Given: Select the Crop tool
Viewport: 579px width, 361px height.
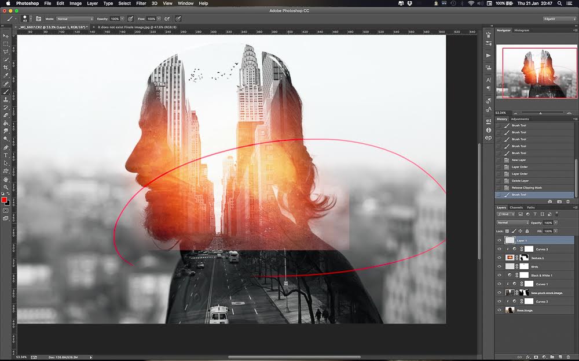Looking at the screenshot, I should [x=5, y=67].
